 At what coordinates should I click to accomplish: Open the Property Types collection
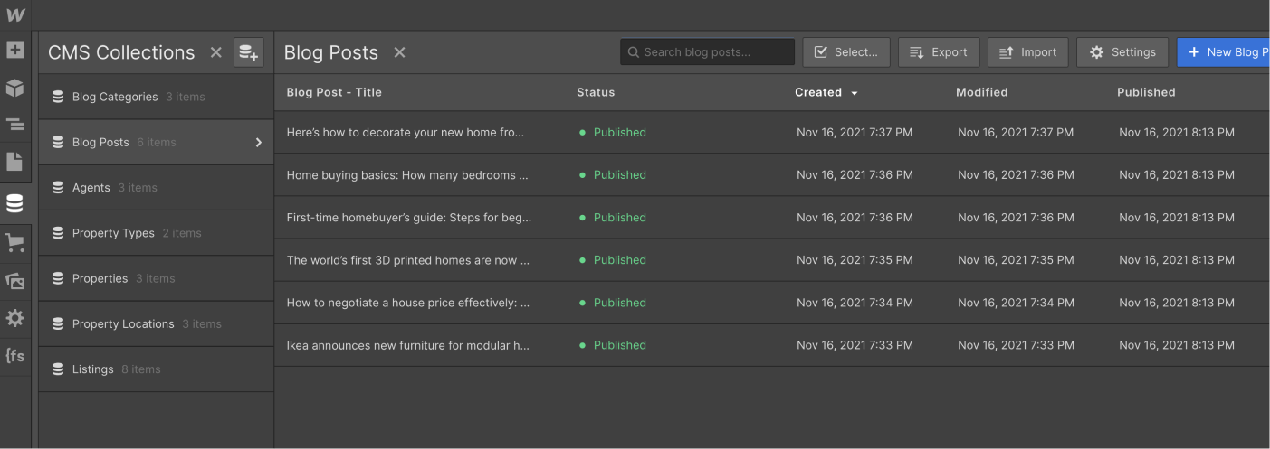click(113, 233)
